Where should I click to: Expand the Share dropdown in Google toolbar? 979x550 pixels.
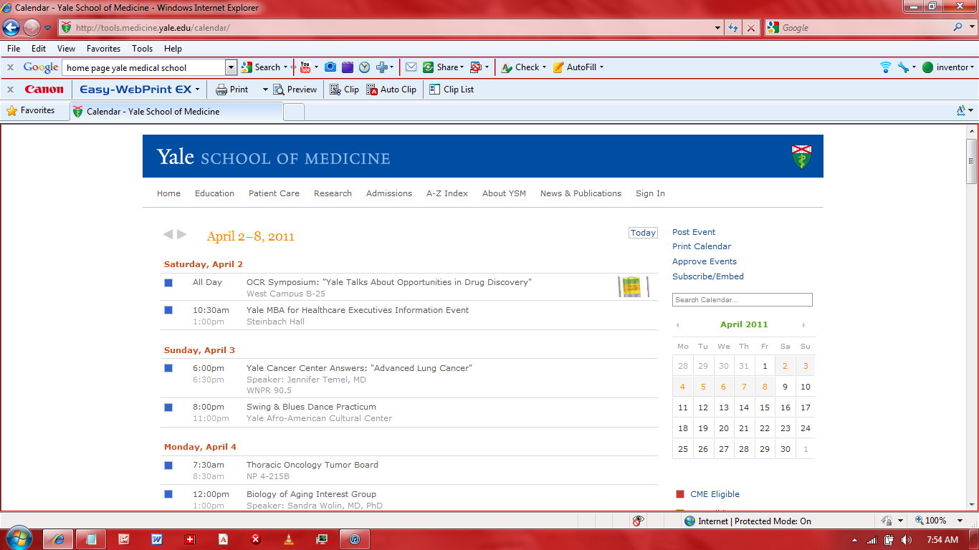(462, 67)
